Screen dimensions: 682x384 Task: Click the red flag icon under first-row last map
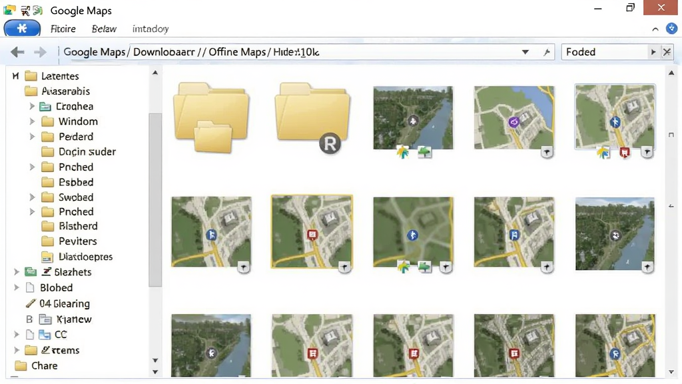625,153
